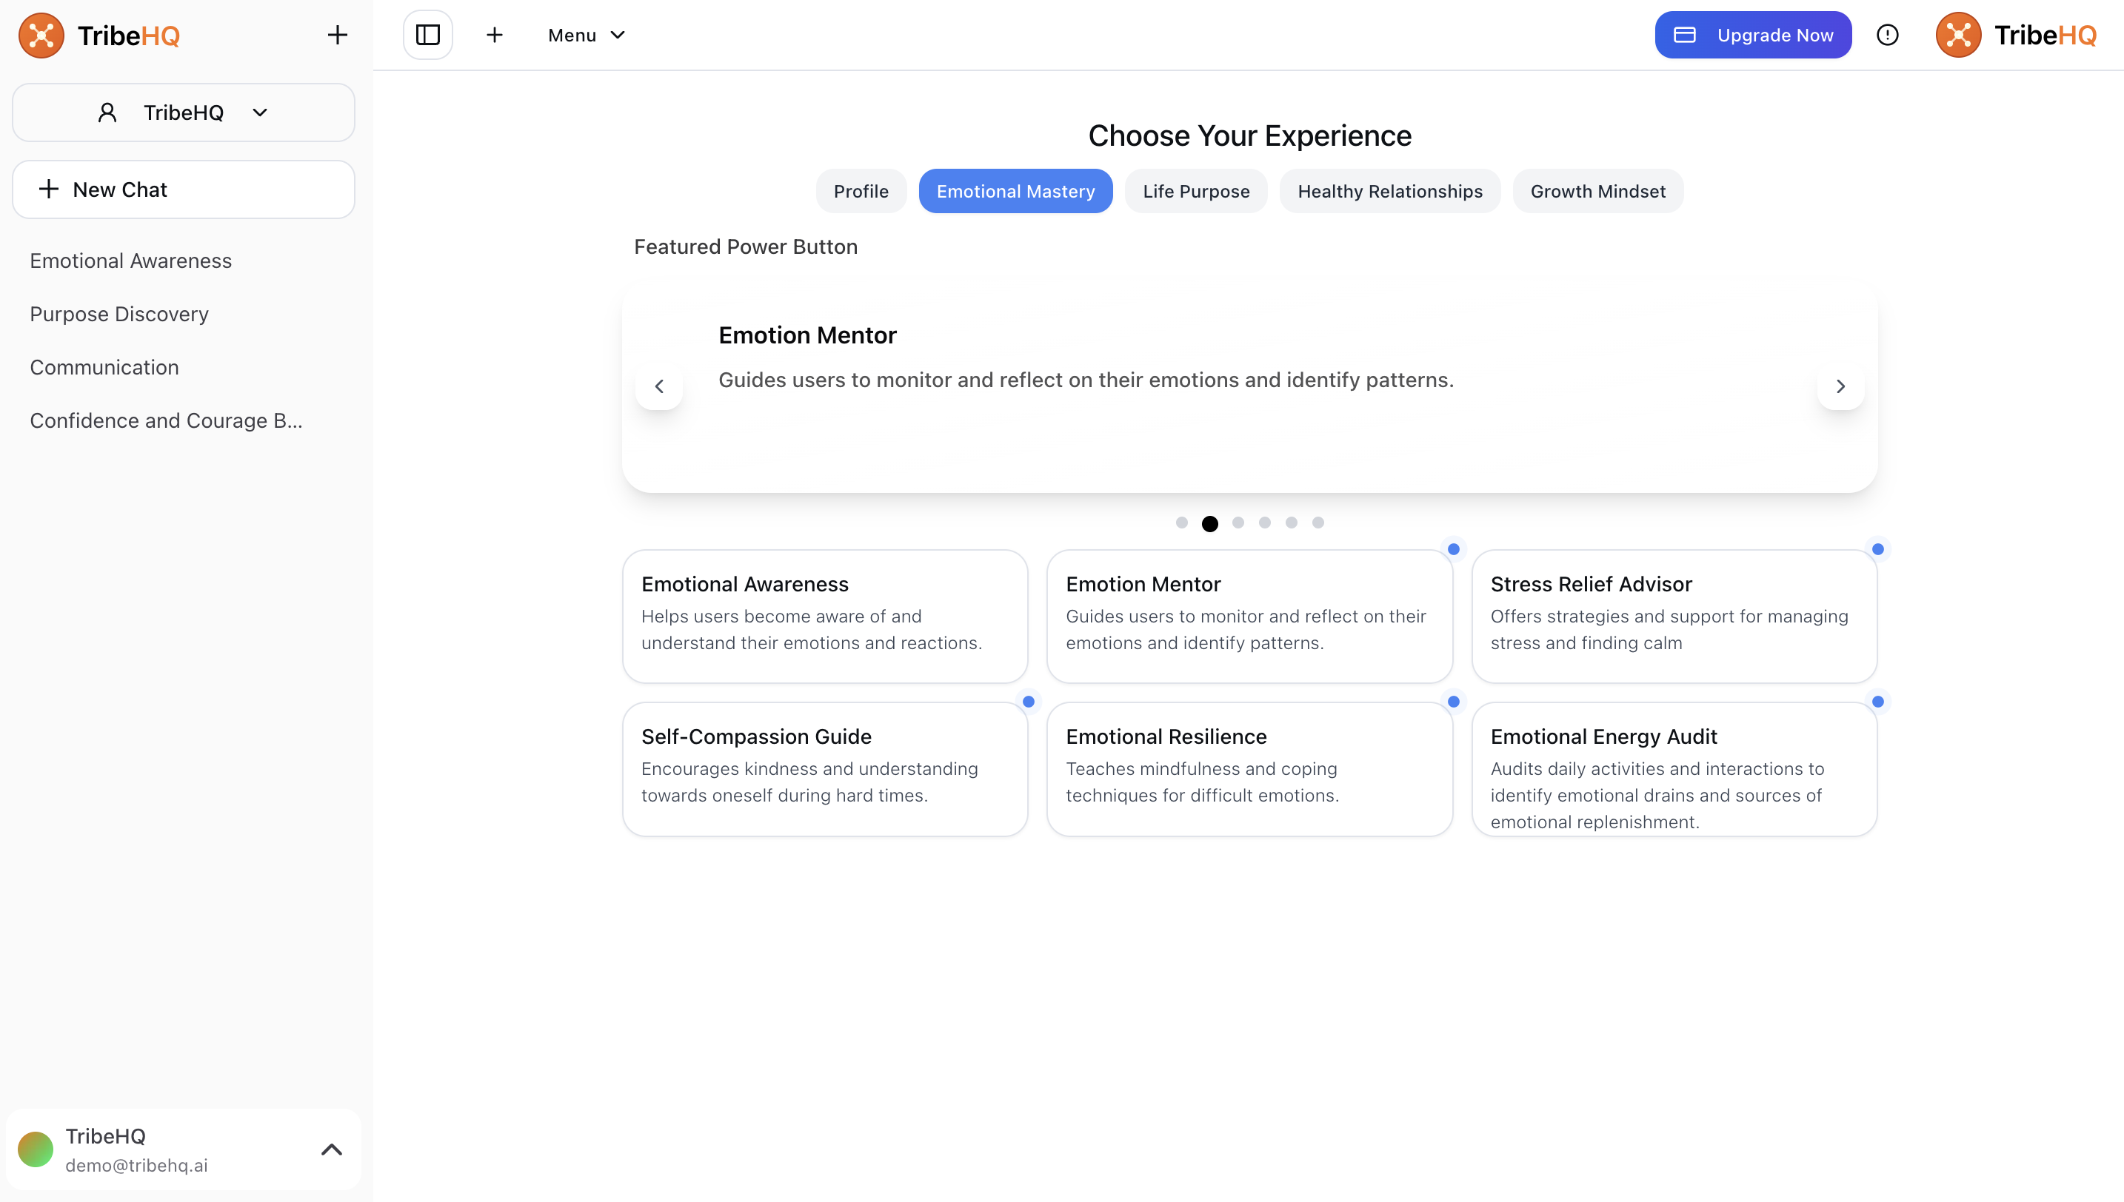Viewport: 2124px width, 1202px height.
Task: Open the Stress Relief Advisor card
Action: point(1674,616)
